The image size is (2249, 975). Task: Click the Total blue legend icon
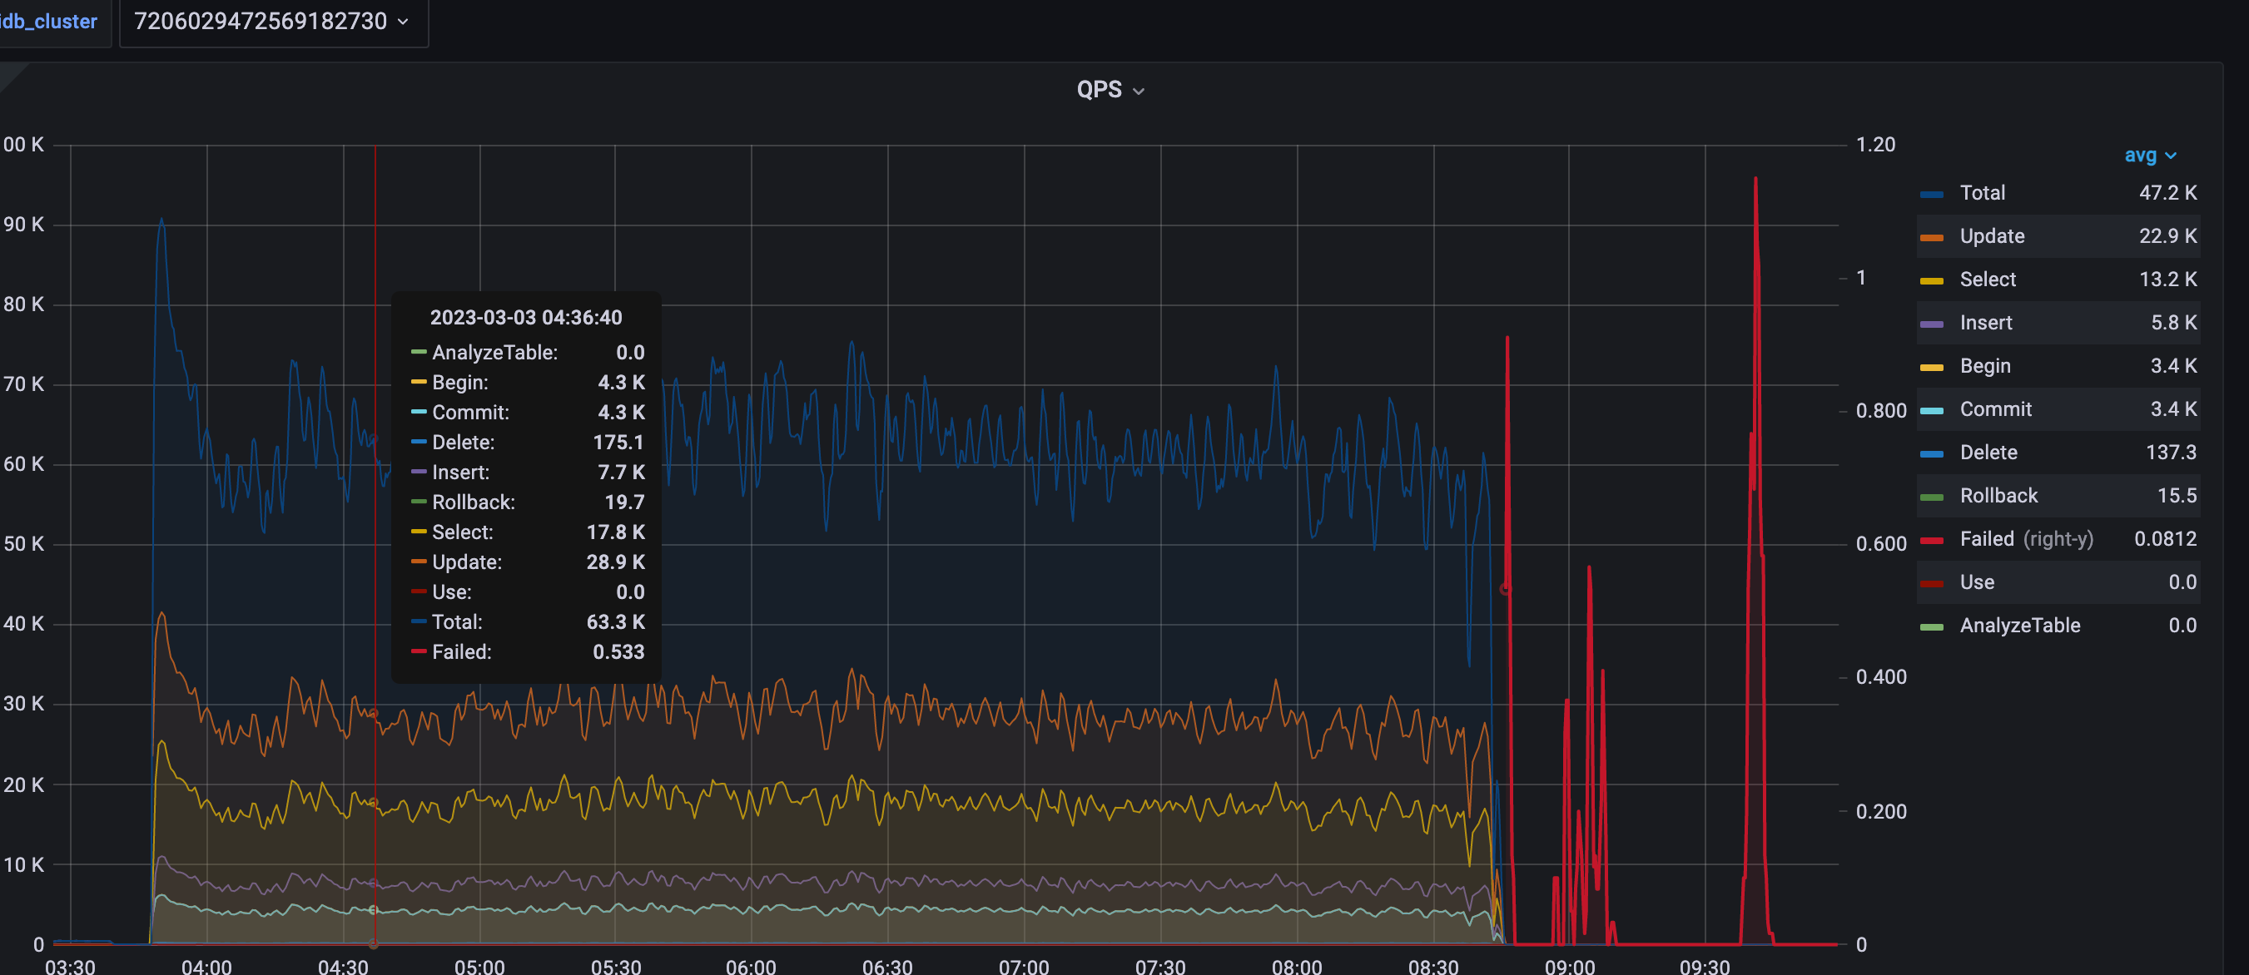(1932, 193)
